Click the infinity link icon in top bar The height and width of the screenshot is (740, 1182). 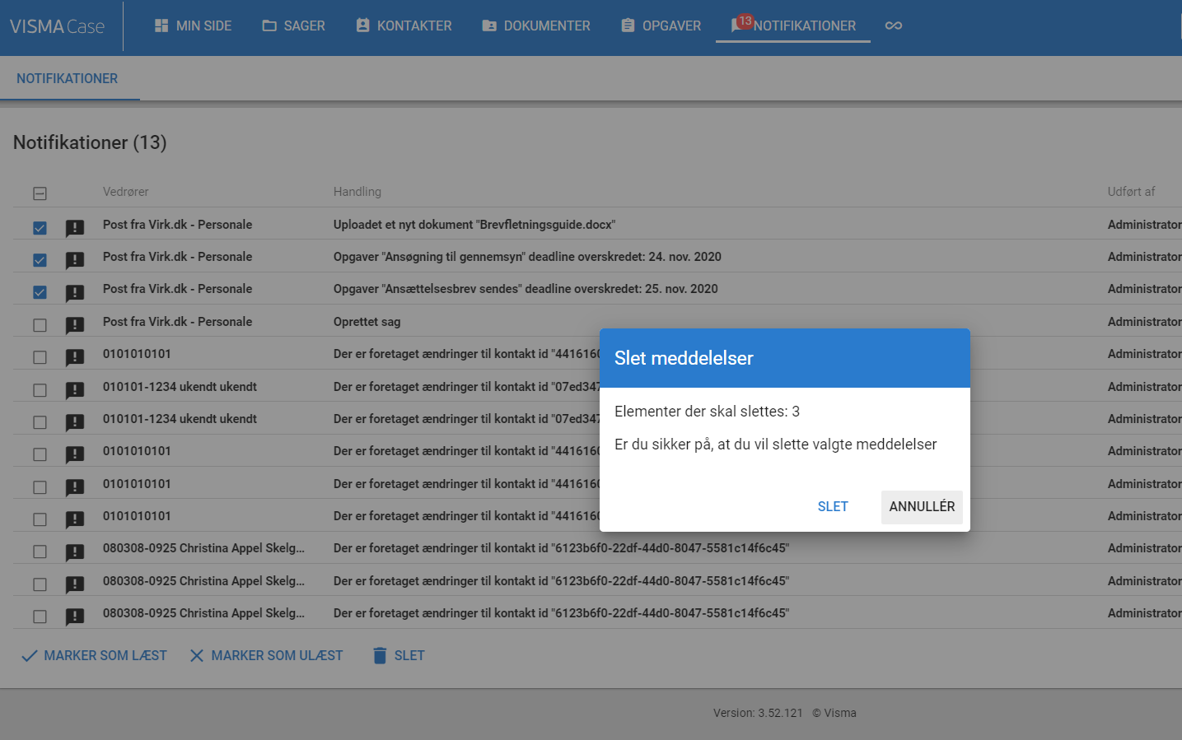[894, 26]
